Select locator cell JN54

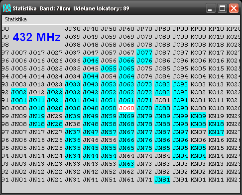109,156
